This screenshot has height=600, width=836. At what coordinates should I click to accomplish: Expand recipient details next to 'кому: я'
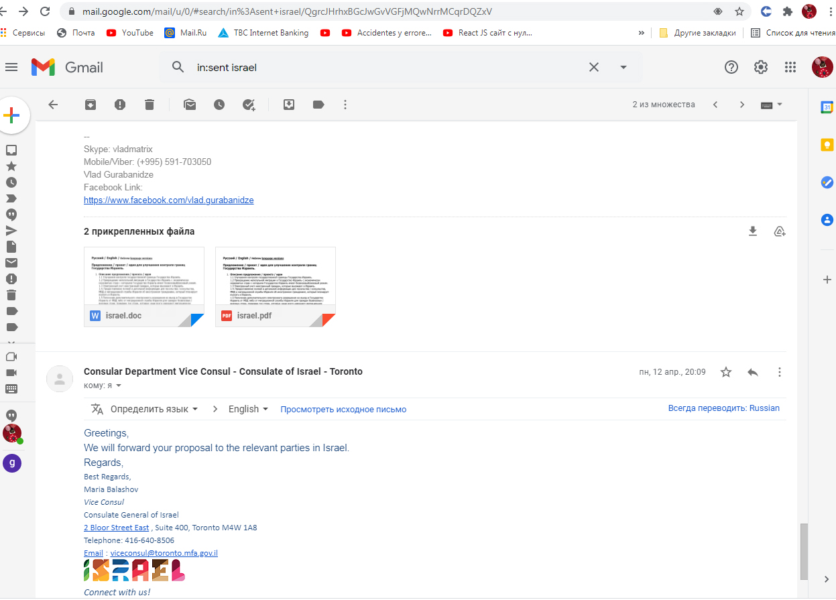pos(119,385)
